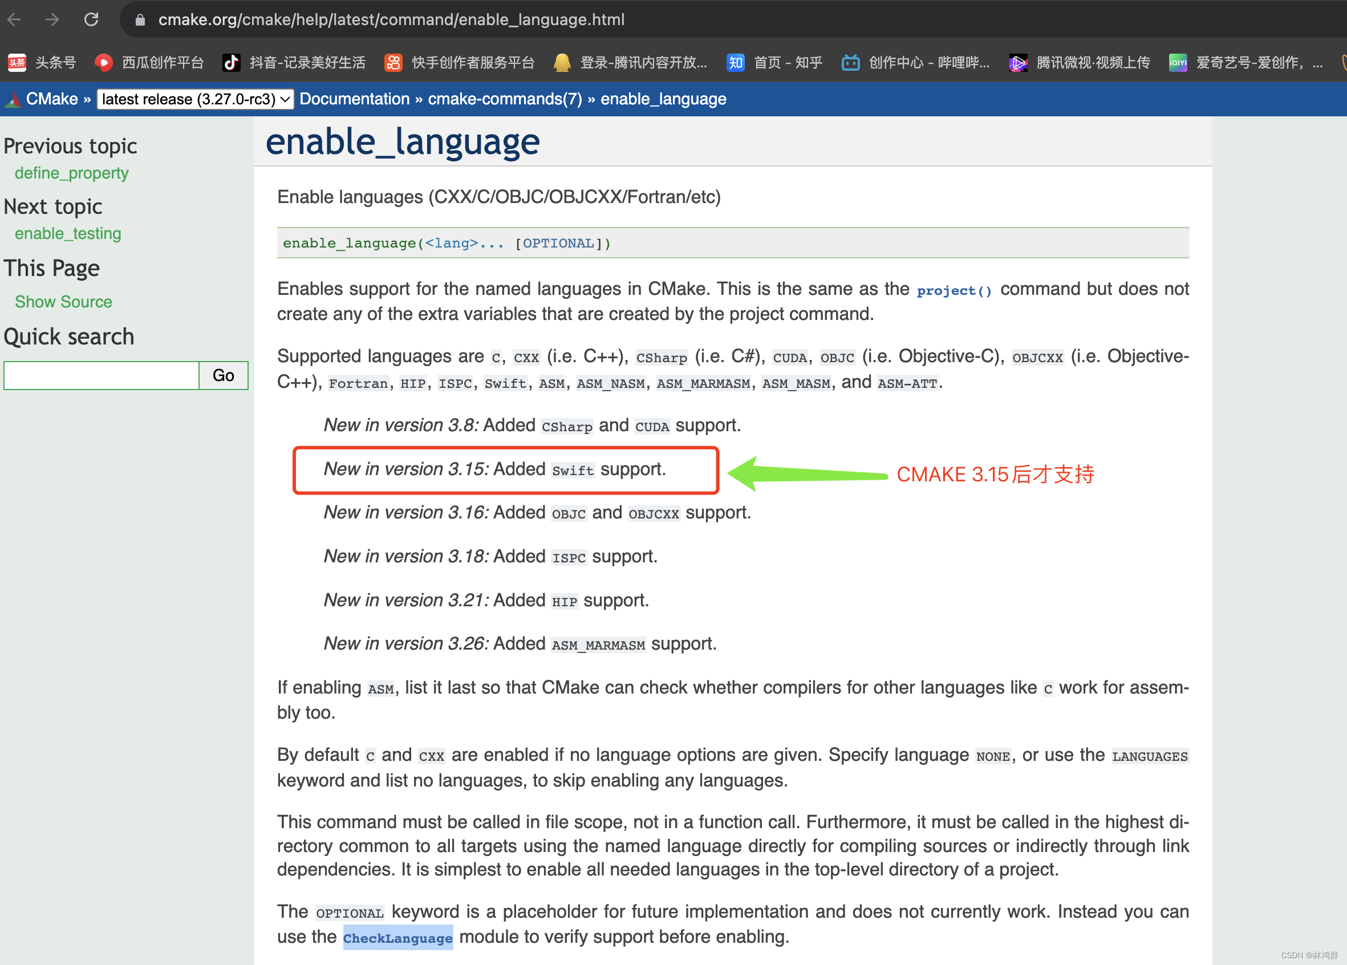1347x965 pixels.
Task: Click the LANGUAGES keyword text
Action: click(x=1150, y=757)
